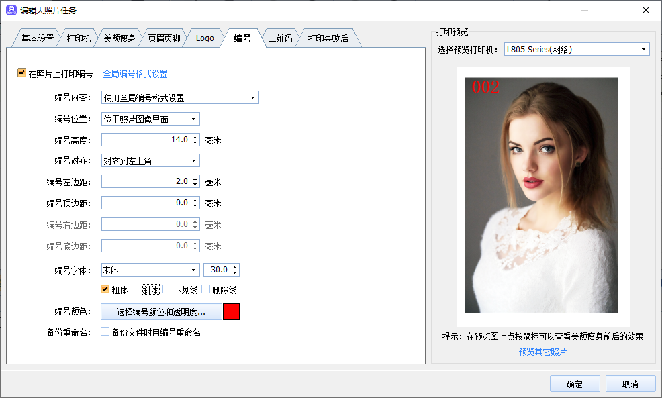Switch to the 二维码 tab
The height and width of the screenshot is (398, 662).
[x=280, y=38]
